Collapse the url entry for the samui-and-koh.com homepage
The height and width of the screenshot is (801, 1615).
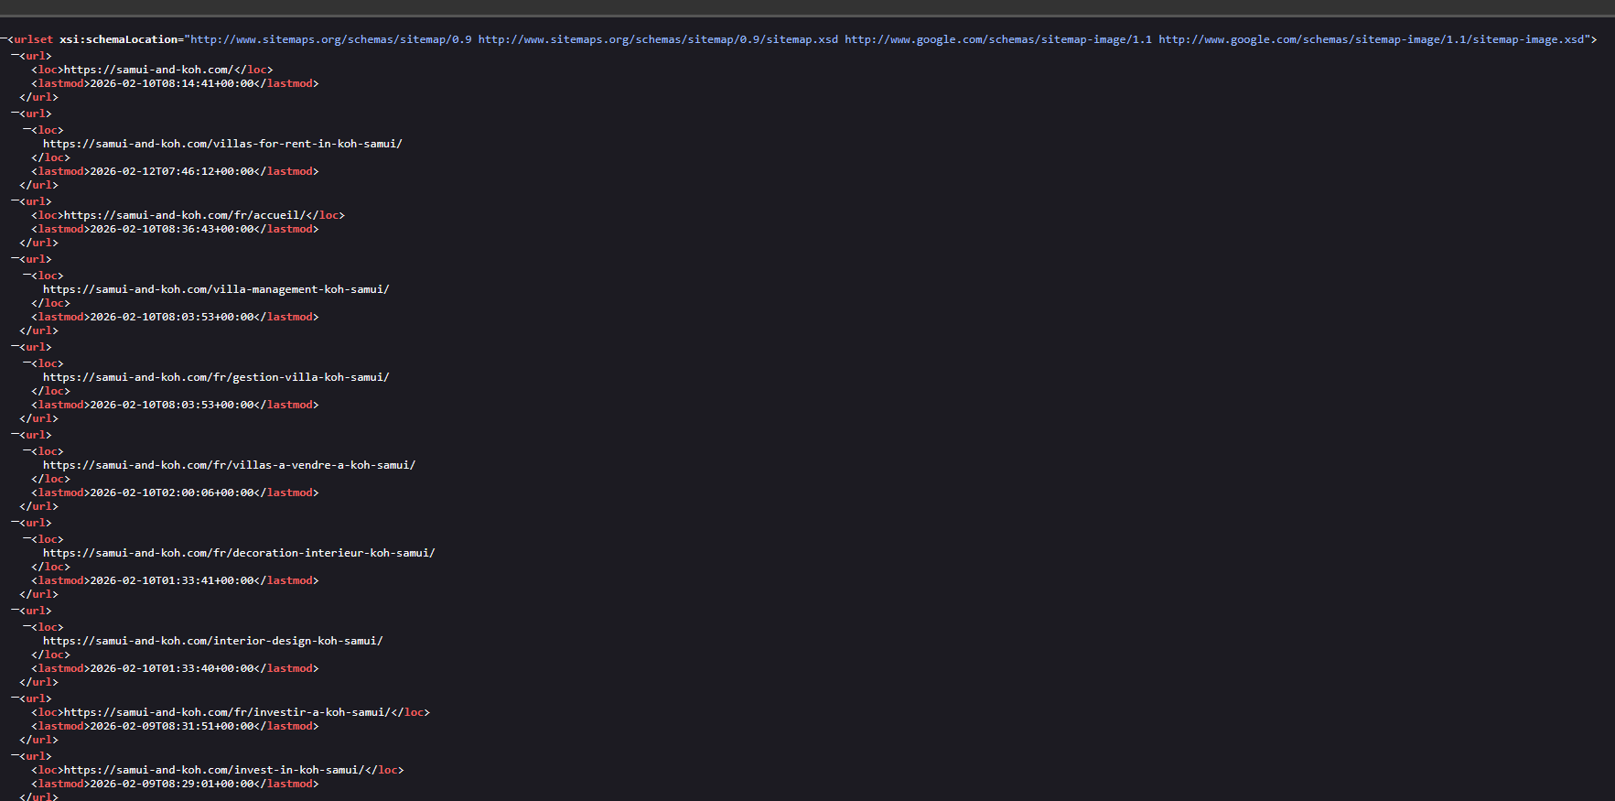[16, 56]
